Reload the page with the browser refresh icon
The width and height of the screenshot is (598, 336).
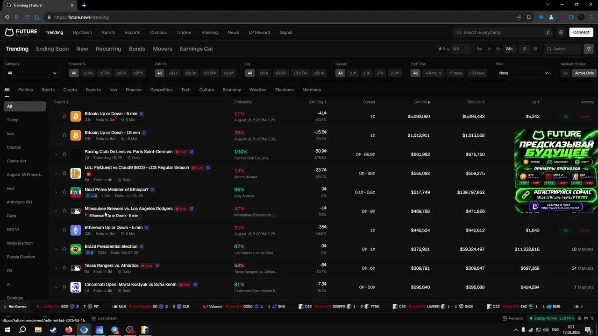tap(27, 17)
